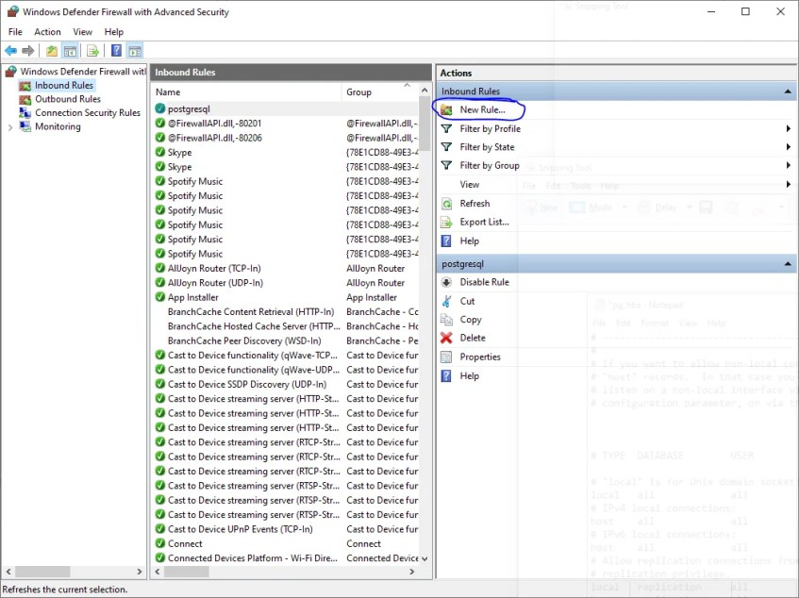Click the rules list scroll up arrow
The width and height of the screenshot is (799, 598).
click(424, 91)
